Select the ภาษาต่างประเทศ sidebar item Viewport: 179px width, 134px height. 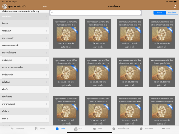(25, 104)
